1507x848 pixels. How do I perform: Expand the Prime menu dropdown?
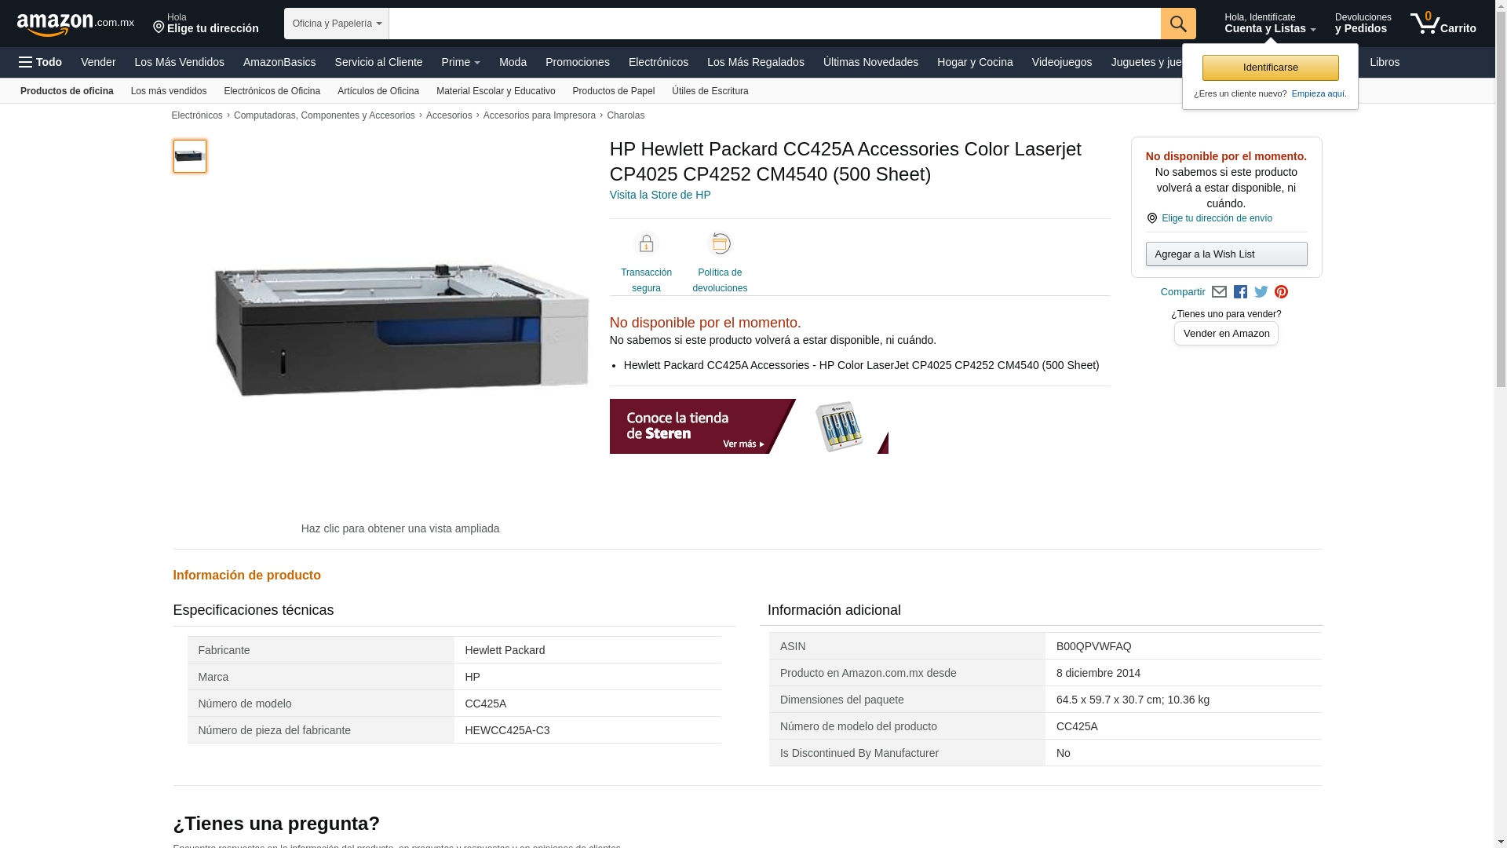click(461, 62)
